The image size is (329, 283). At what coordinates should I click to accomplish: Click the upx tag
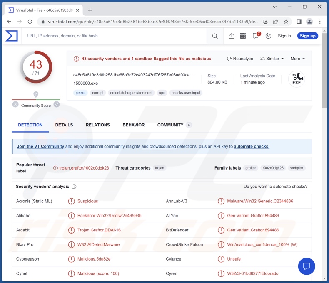(162, 93)
